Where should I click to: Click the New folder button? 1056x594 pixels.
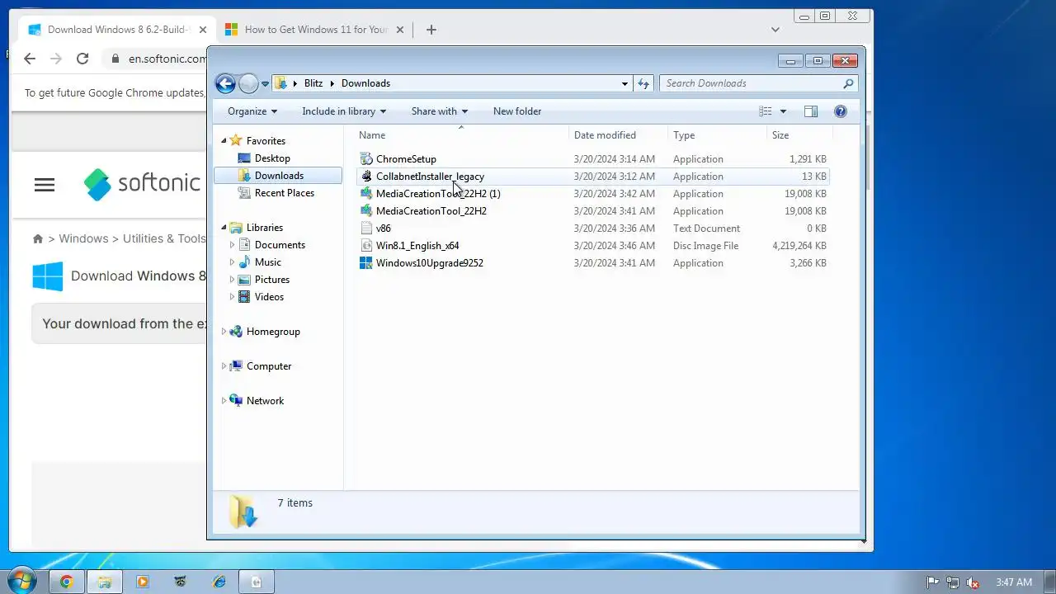pyautogui.click(x=517, y=111)
